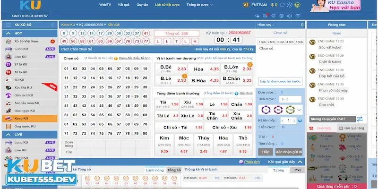The image size is (378, 189).
Task: Expand the Thông tin cược dropdown
Action: tap(200, 5)
